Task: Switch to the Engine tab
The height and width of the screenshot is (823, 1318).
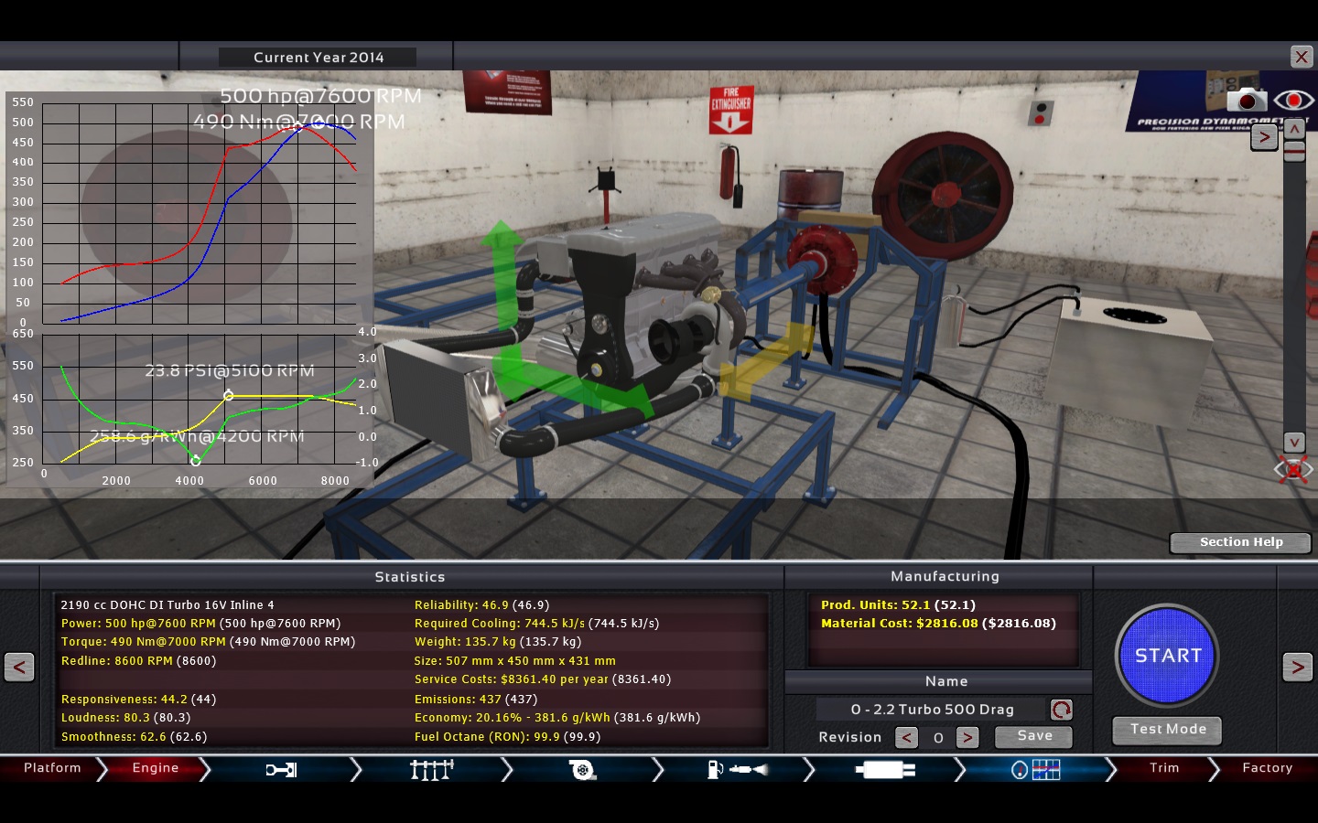Action: 156,768
